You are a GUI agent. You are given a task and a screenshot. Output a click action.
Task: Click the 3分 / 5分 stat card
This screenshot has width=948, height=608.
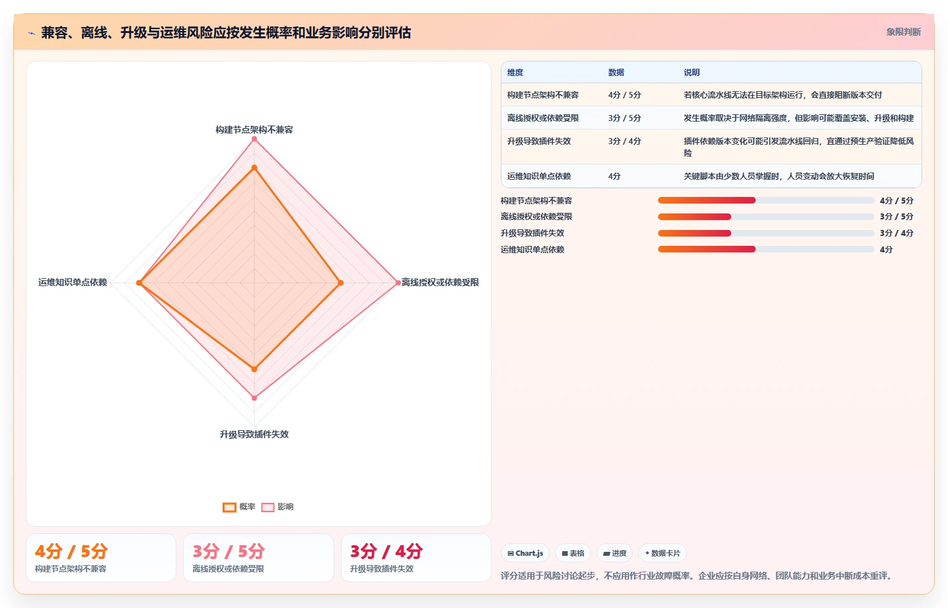click(258, 558)
